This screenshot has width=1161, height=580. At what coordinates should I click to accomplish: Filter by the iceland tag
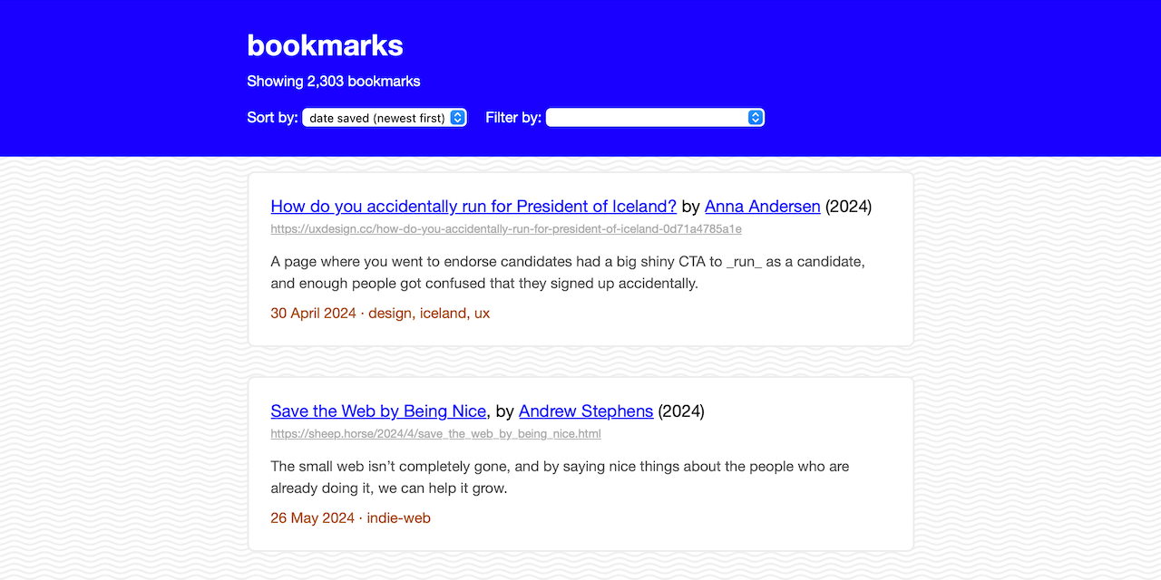point(443,314)
